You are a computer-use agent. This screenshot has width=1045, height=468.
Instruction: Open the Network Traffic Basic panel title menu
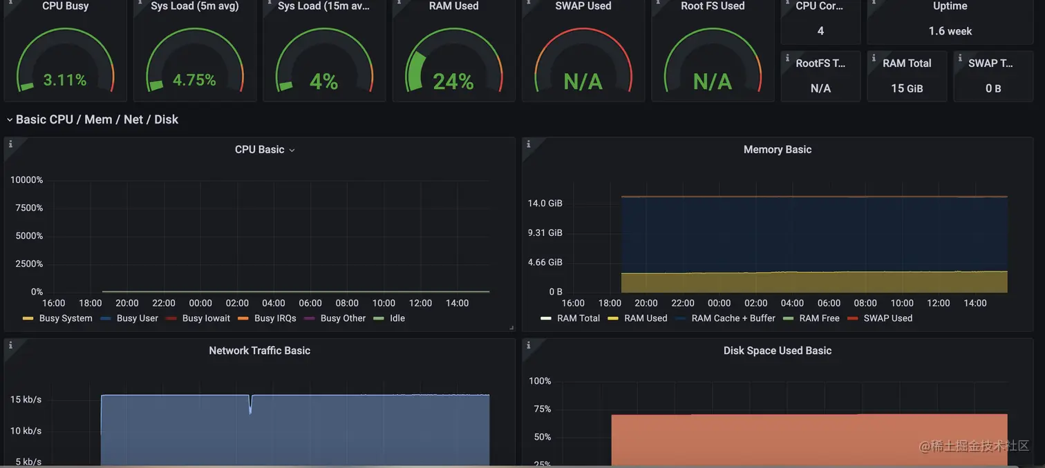[x=259, y=351]
